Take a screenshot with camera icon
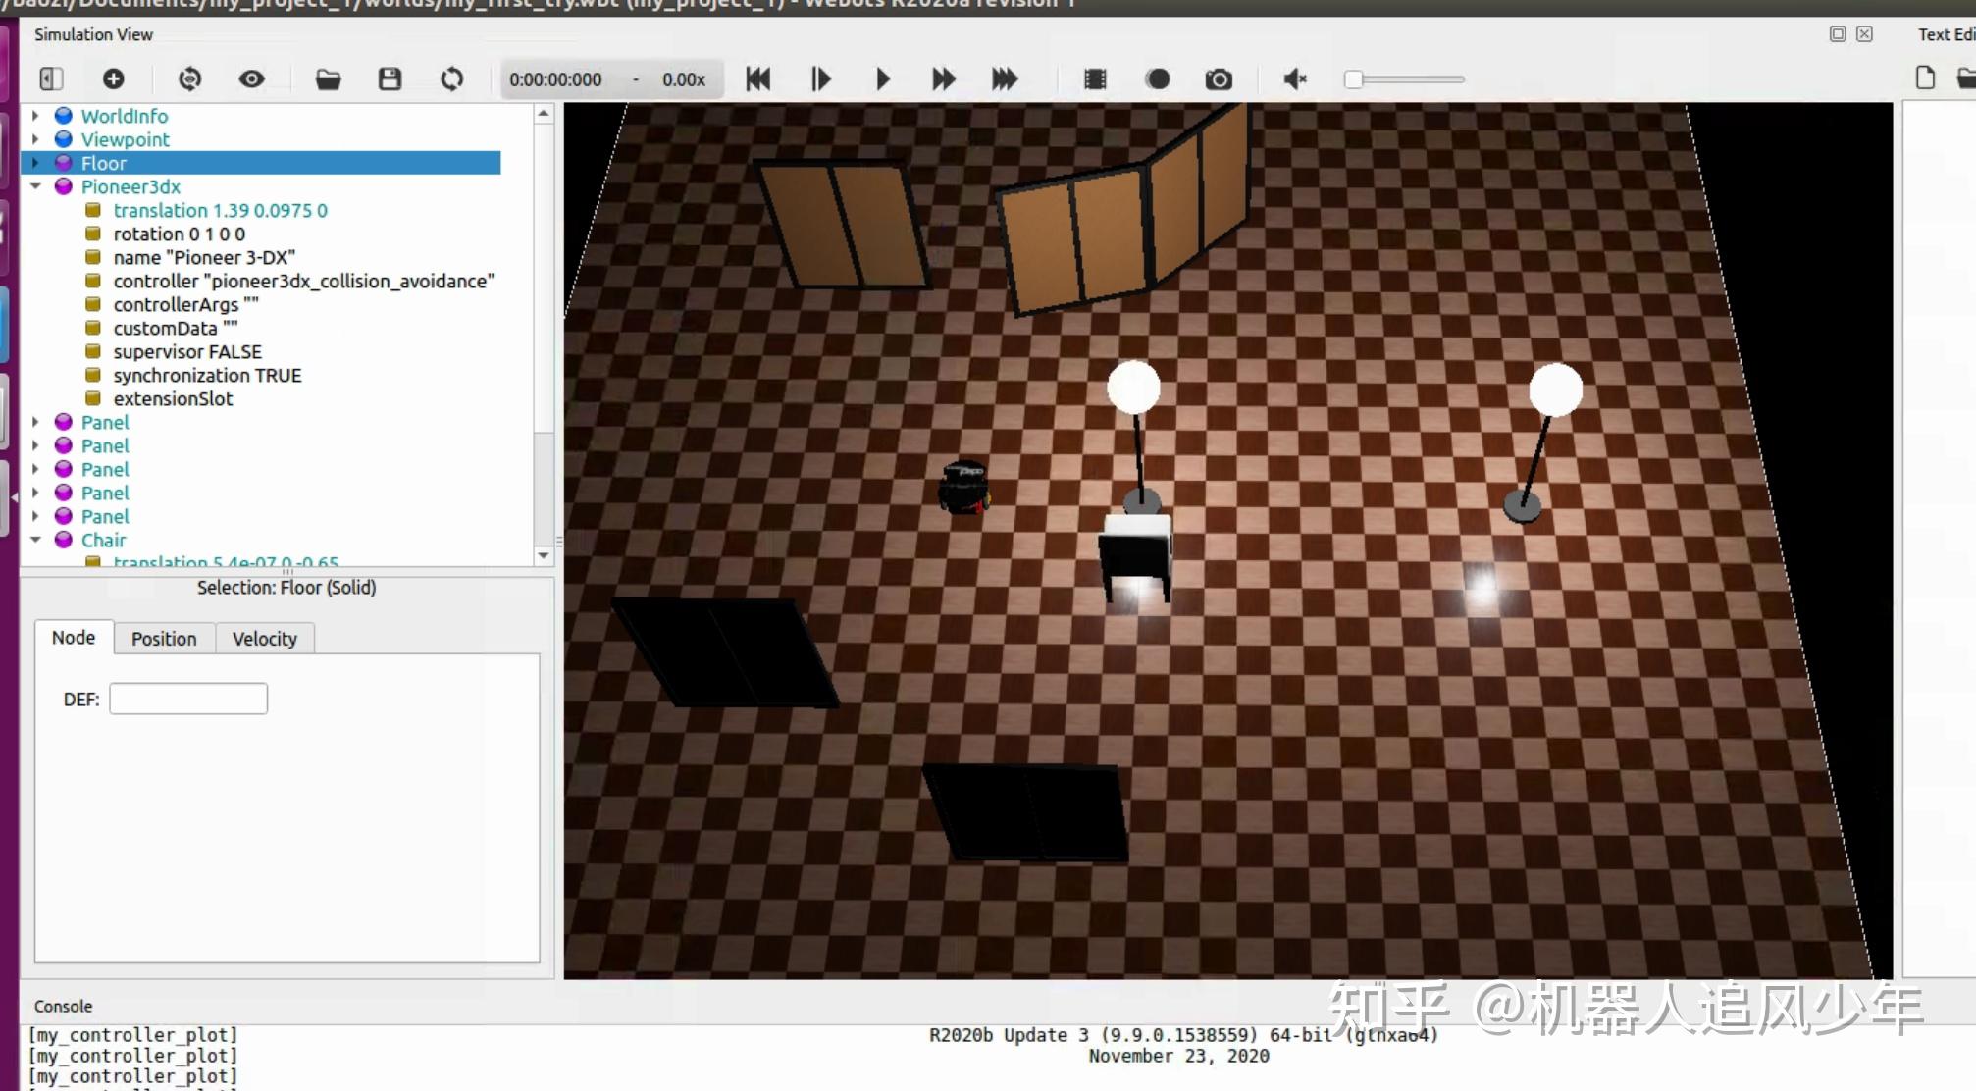This screenshot has height=1091, width=1976. point(1219,78)
